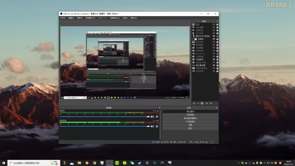Click the CPU and fps status text
Image resolution: width=295 pixels, height=166 pixels.
198,142
